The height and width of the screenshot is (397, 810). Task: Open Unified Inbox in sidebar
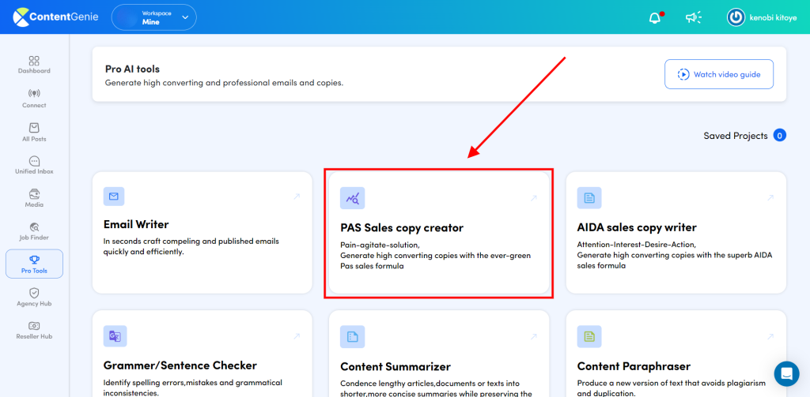coord(34,165)
